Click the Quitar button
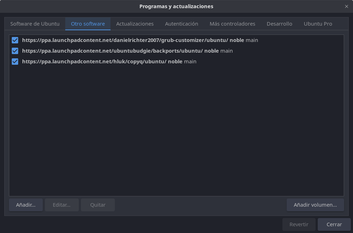353x233 pixels. tap(98, 205)
